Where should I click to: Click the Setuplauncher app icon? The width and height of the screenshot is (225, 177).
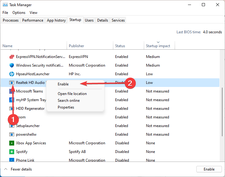point(12,126)
